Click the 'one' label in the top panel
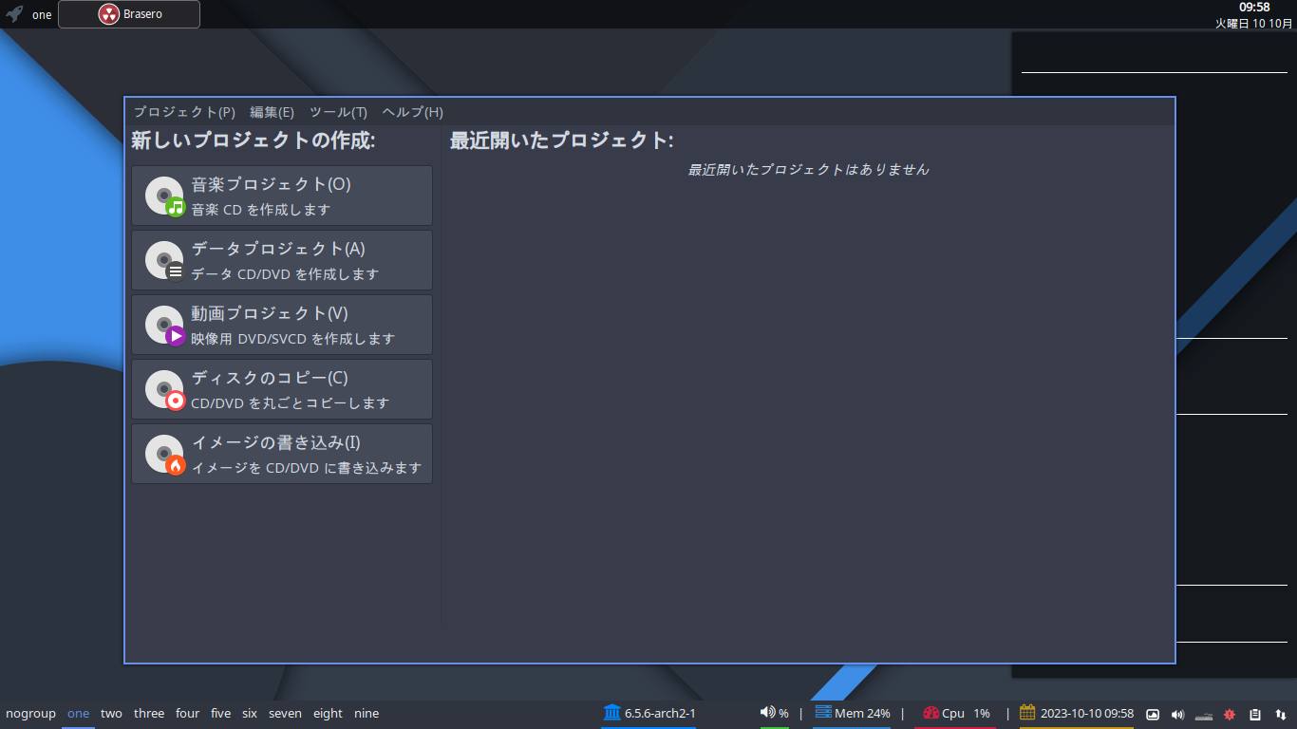 pyautogui.click(x=42, y=15)
